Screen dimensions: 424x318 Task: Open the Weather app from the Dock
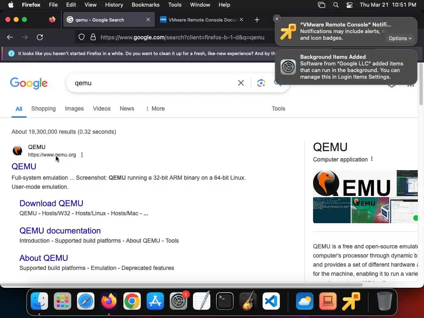pyautogui.click(x=305, y=301)
